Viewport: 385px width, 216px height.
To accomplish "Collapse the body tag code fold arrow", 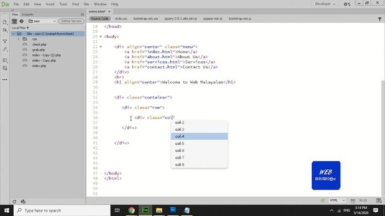I will (100, 37).
